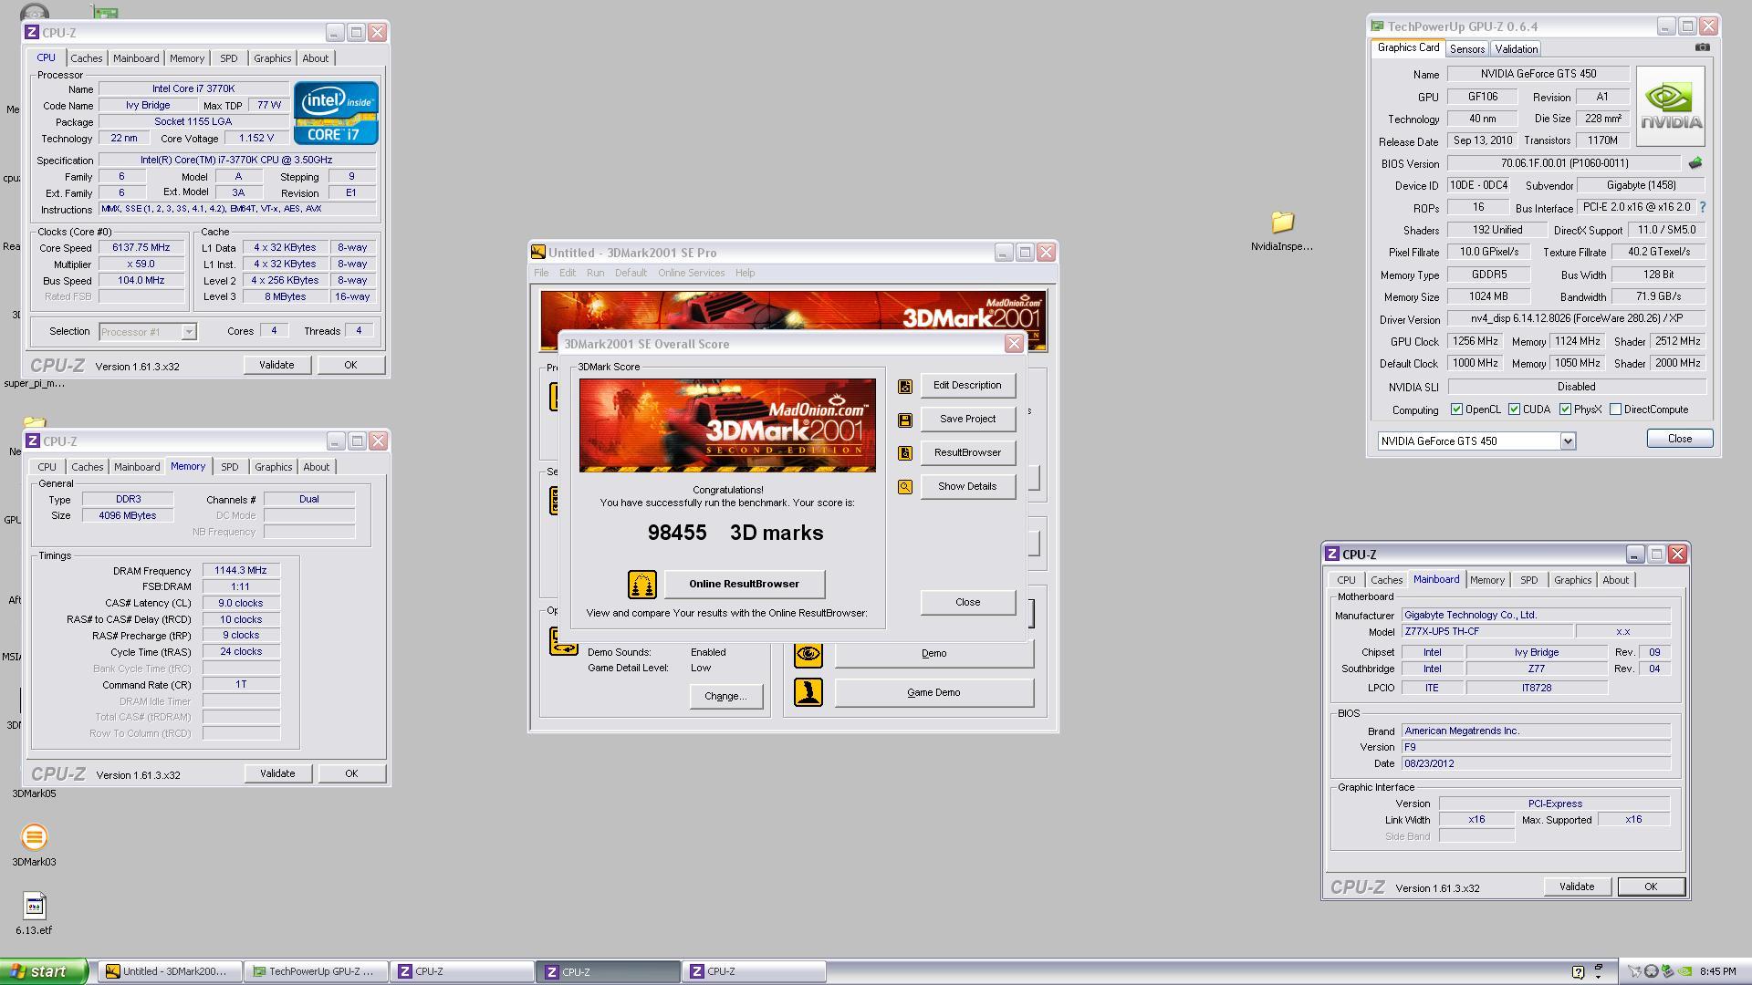Switch to TechPowerUp GPU-Z taskbar item
1752x985 pixels.
coord(316,972)
